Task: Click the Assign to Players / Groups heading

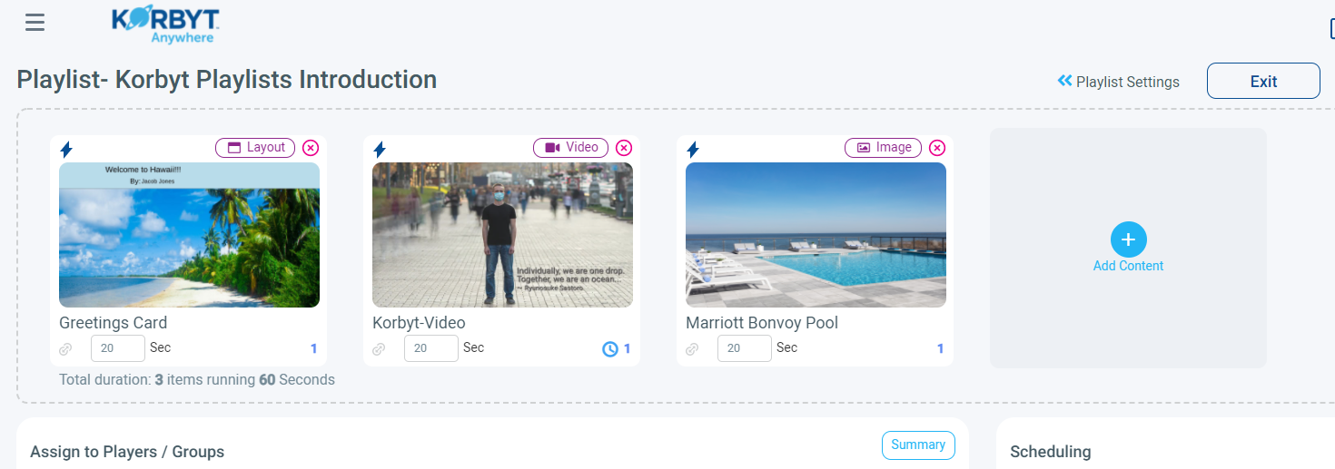Action: point(127,452)
